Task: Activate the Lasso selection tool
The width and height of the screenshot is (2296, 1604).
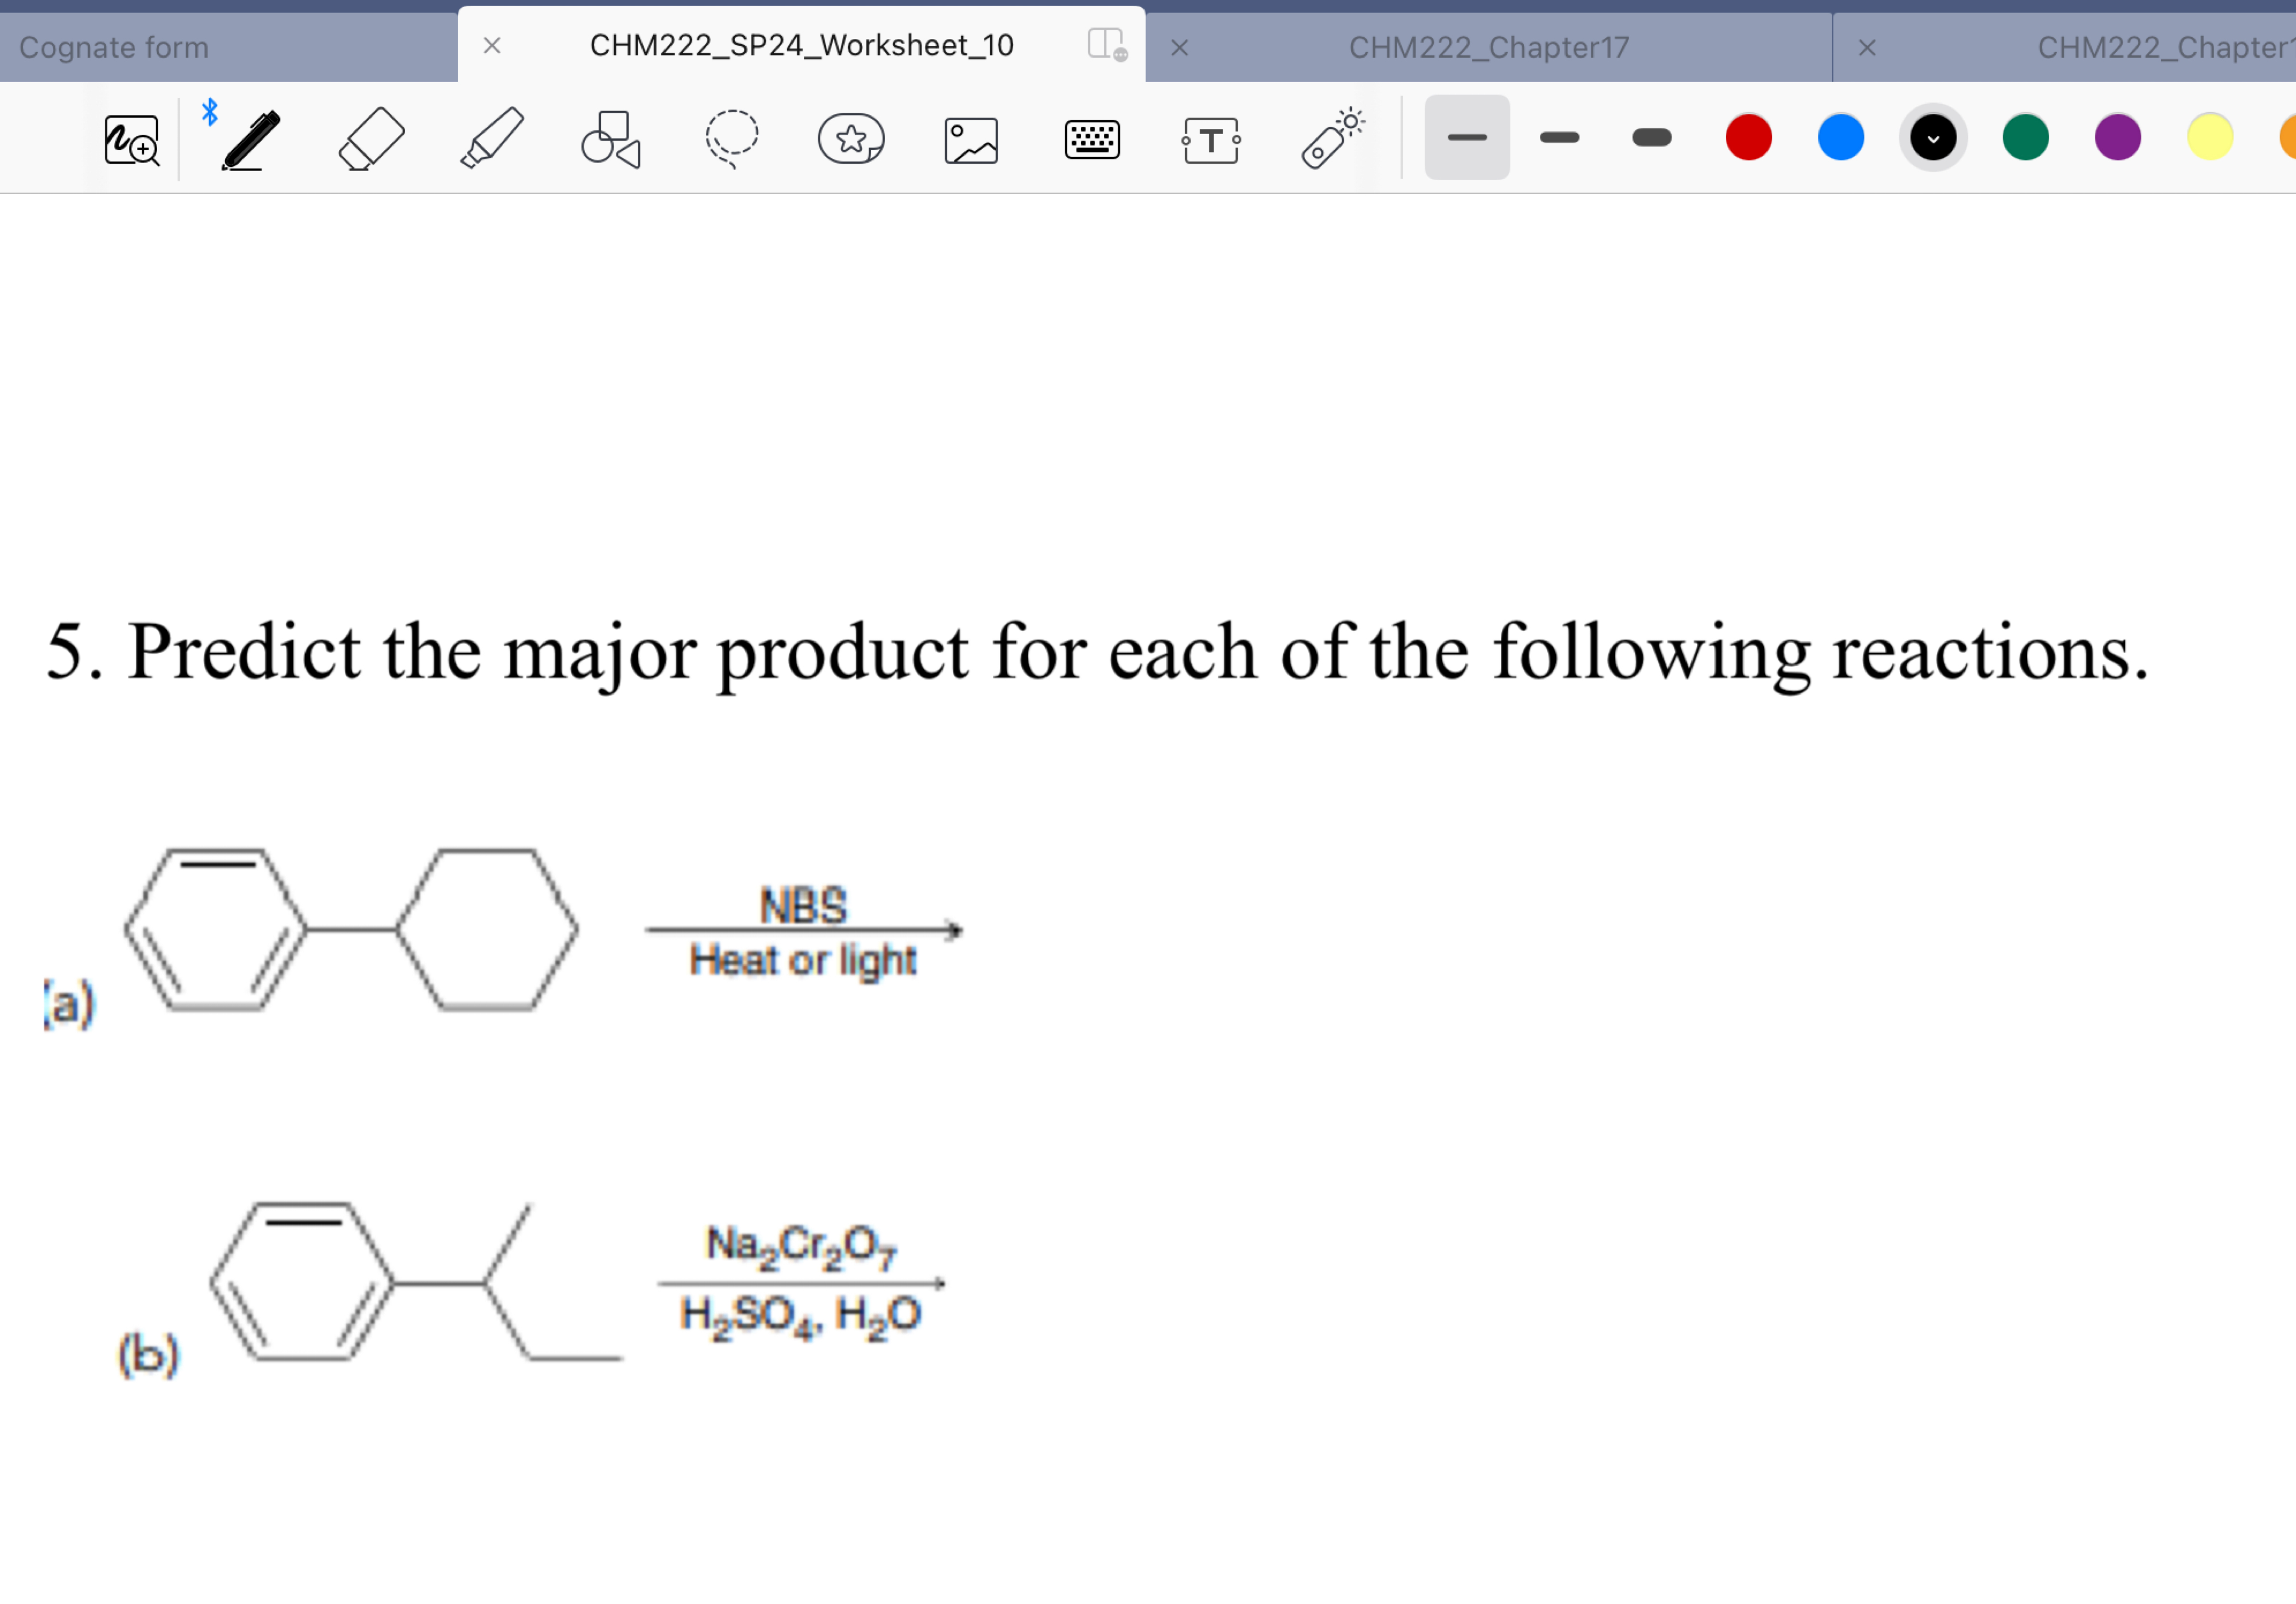Action: pos(731,138)
